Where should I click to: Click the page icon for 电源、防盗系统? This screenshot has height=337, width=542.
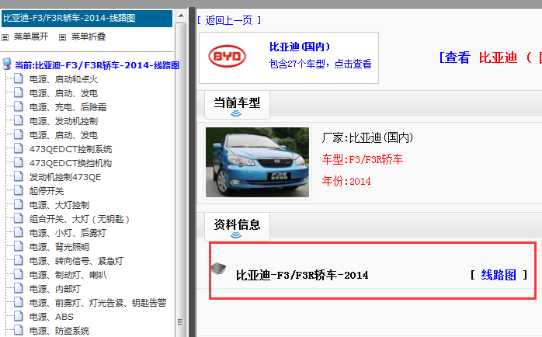[x=19, y=330]
